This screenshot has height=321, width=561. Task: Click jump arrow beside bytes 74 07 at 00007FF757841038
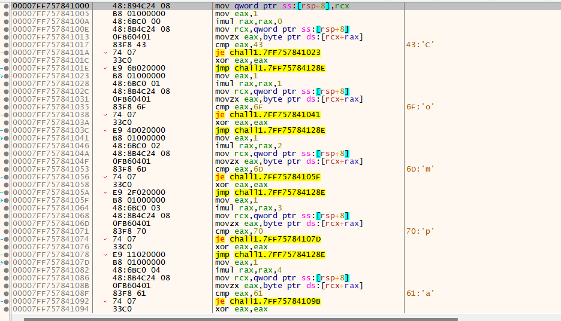click(105, 115)
